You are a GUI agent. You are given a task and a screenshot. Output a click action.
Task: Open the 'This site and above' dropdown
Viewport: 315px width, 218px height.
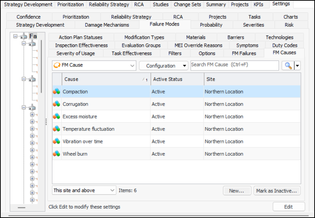coord(113,191)
